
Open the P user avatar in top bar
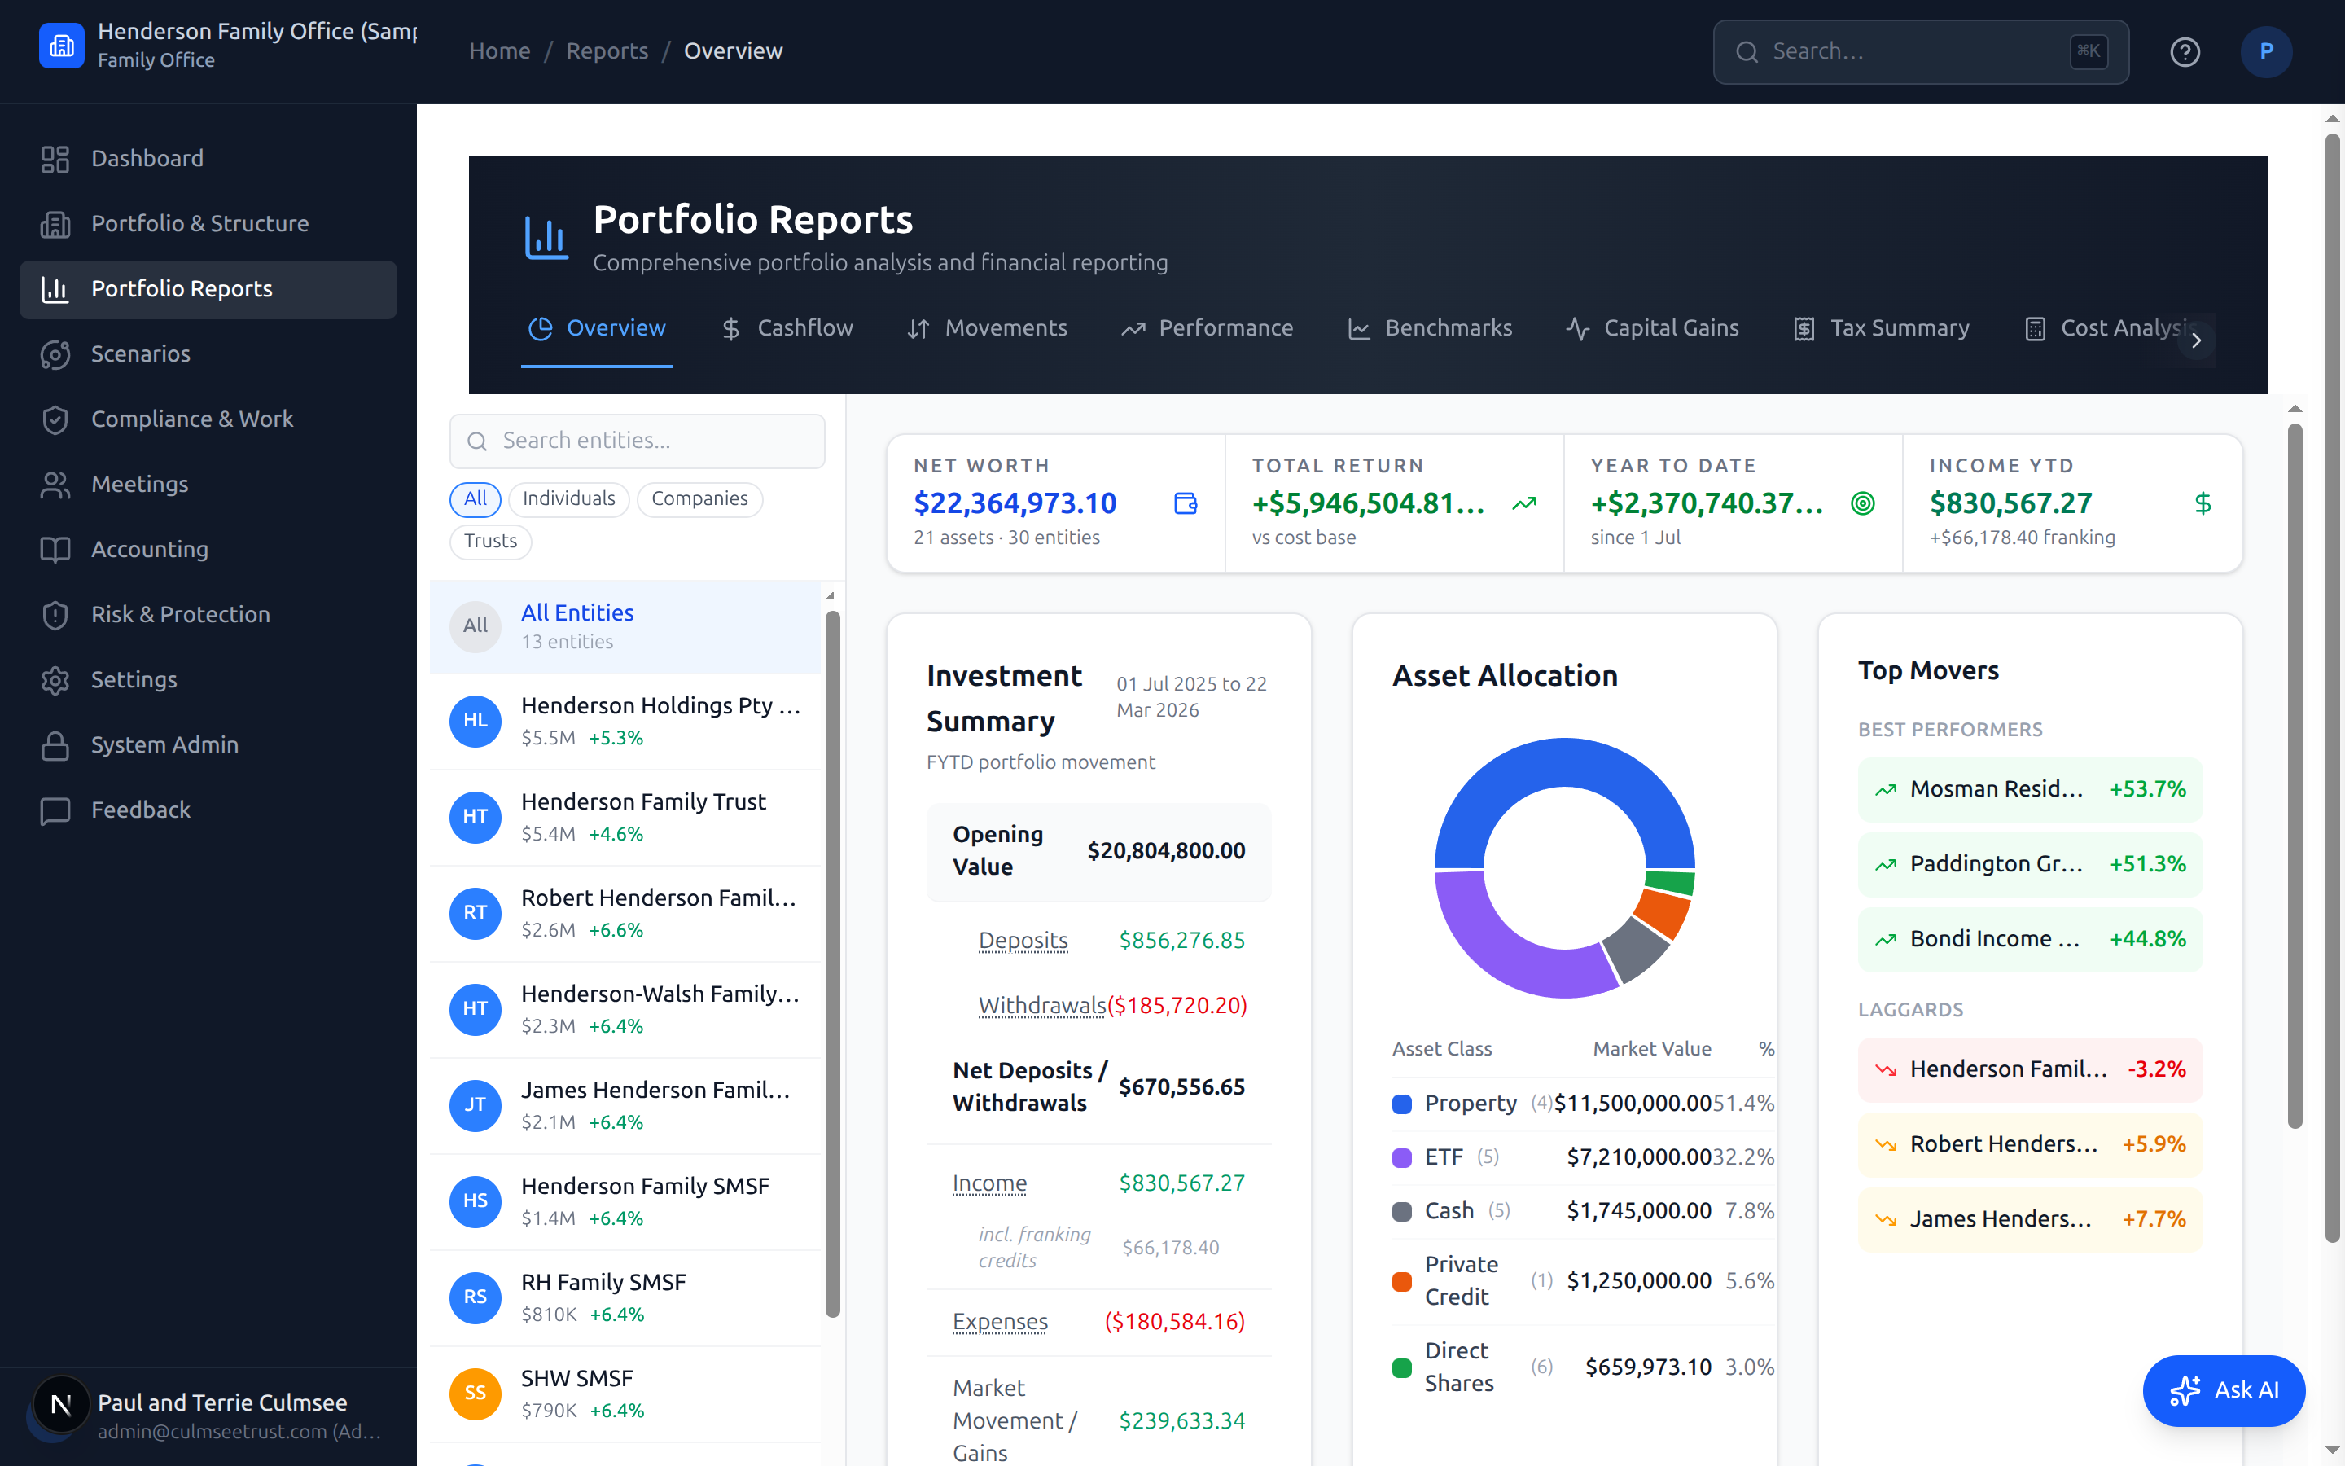pos(2265,51)
